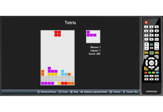Click the Démarrer/Pause play icon in footer
The image size is (163, 112).
pyautogui.click(x=38, y=92)
